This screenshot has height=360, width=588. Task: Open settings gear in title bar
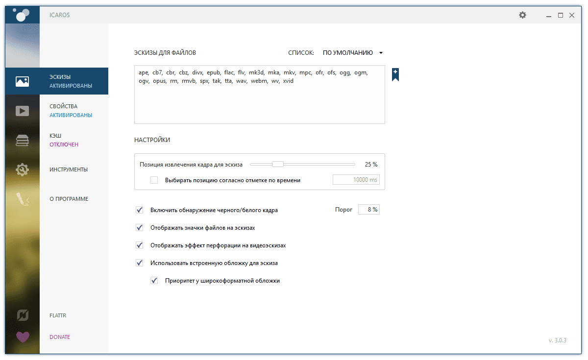click(x=522, y=15)
